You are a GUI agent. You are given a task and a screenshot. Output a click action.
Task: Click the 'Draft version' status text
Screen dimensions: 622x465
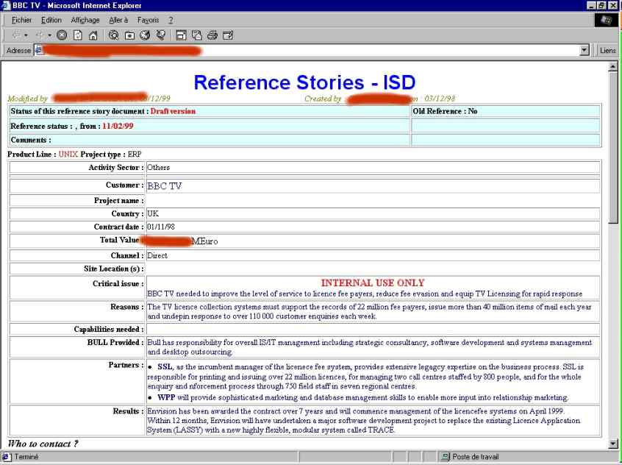[x=173, y=111]
